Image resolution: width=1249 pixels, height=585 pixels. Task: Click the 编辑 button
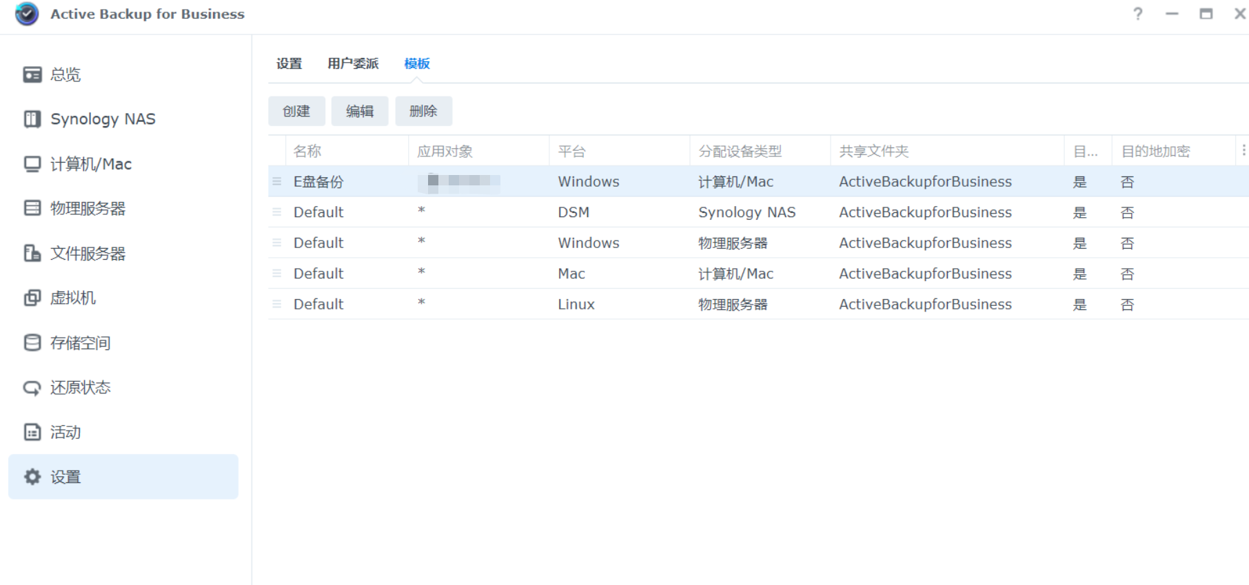(360, 111)
